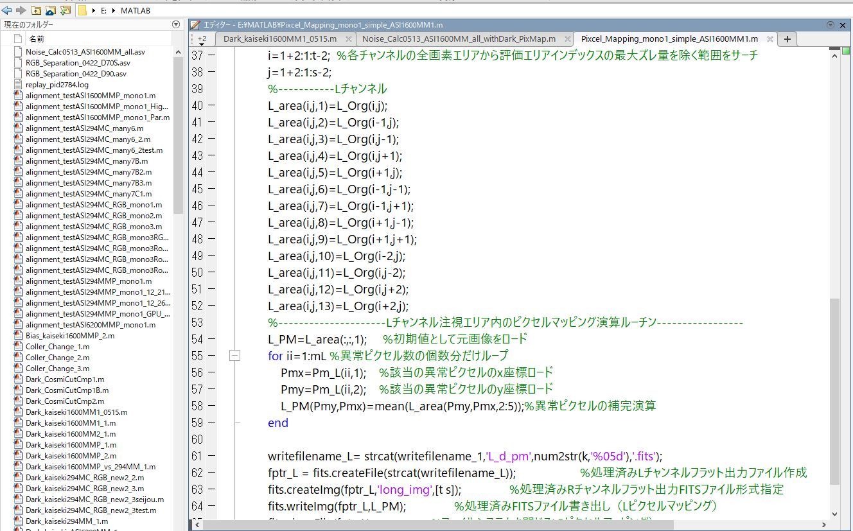
Task: Click MATLAB in the address path
Action: [136, 11]
